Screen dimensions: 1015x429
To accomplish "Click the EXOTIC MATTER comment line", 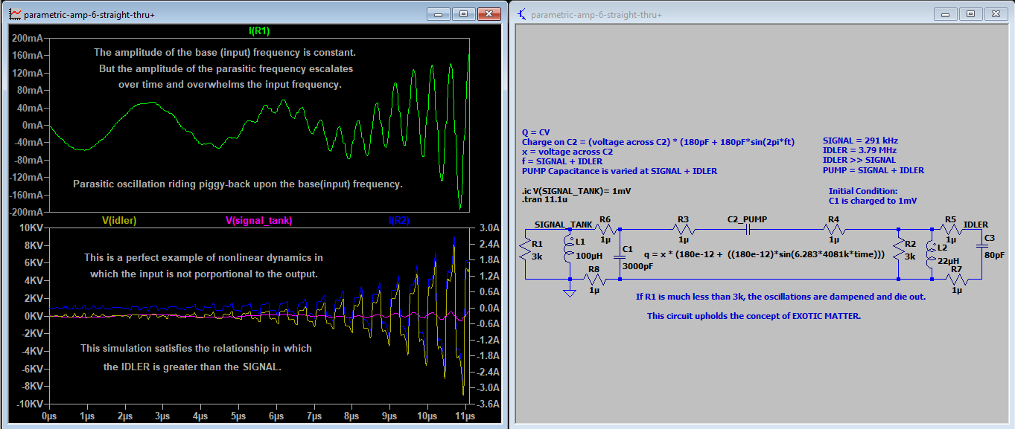I will tap(754, 316).
